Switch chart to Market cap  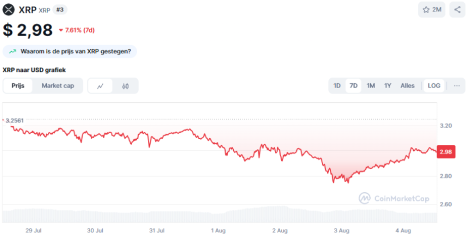point(58,85)
